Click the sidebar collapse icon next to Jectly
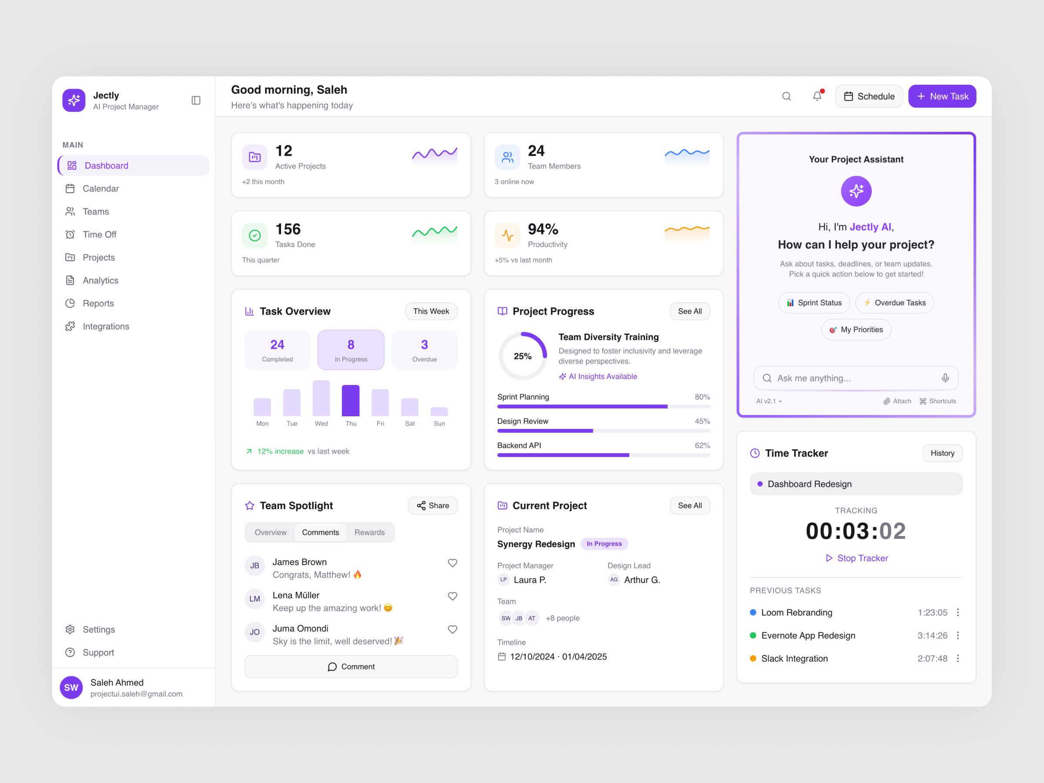 [x=196, y=100]
